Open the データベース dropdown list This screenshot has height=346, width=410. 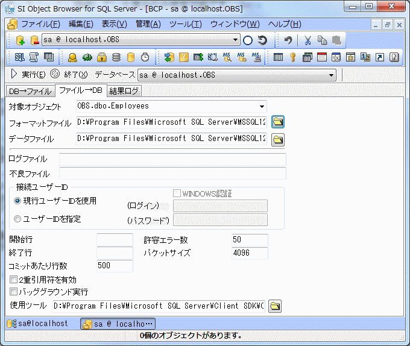point(331,75)
